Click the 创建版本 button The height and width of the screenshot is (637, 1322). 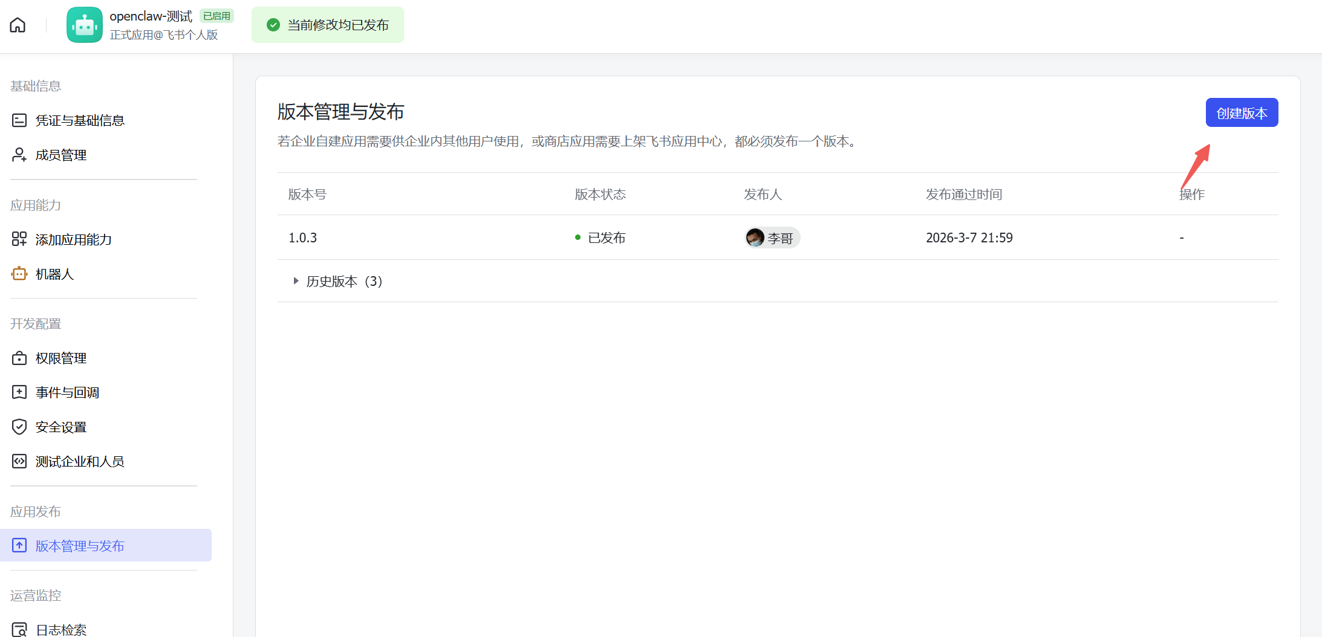(x=1241, y=113)
